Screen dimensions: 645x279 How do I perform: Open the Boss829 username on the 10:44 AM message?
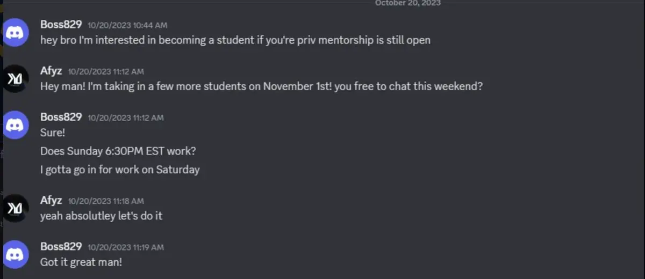click(x=61, y=24)
